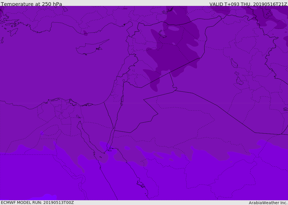Click the island of Cyprus
Screen dimensions: 288x205
tap(89, 48)
